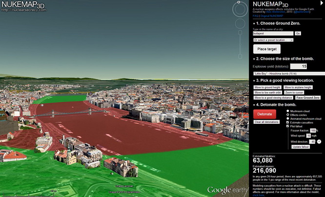Click the Update fallout button
325x197 pixels.
point(301,147)
